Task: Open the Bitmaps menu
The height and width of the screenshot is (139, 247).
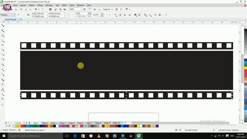Action: pyautogui.click(x=49, y=5)
